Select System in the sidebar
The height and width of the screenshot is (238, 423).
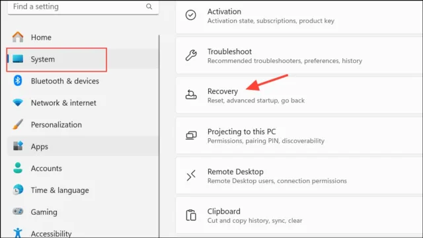[83, 59]
